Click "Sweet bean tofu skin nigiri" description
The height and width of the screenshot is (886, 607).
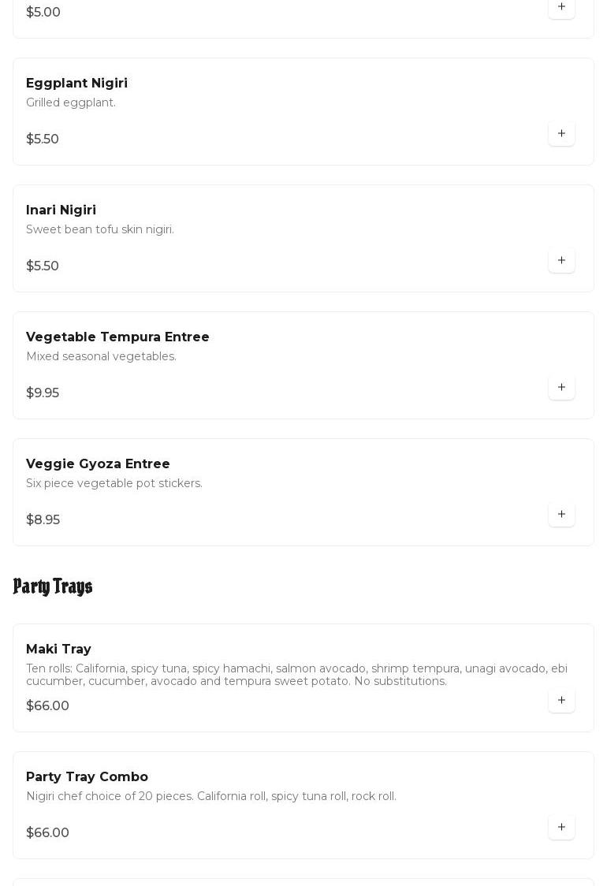[100, 230]
